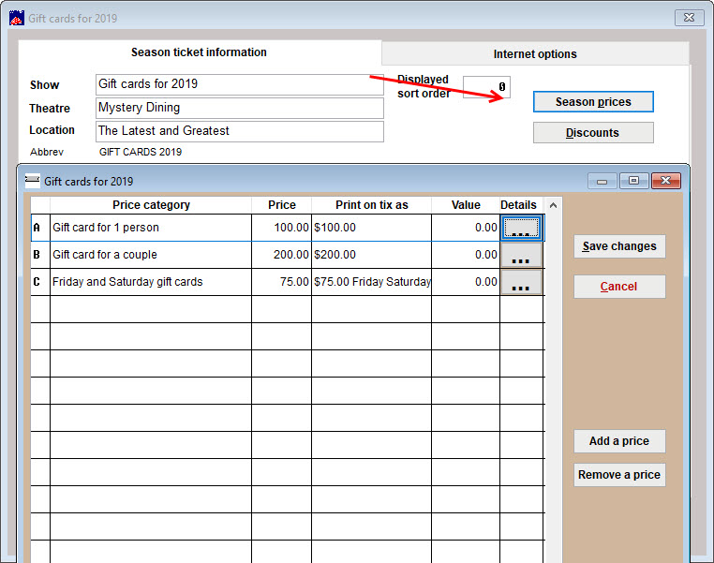The height and width of the screenshot is (563, 714).
Task: Click the Location input field
Action: pos(240,131)
